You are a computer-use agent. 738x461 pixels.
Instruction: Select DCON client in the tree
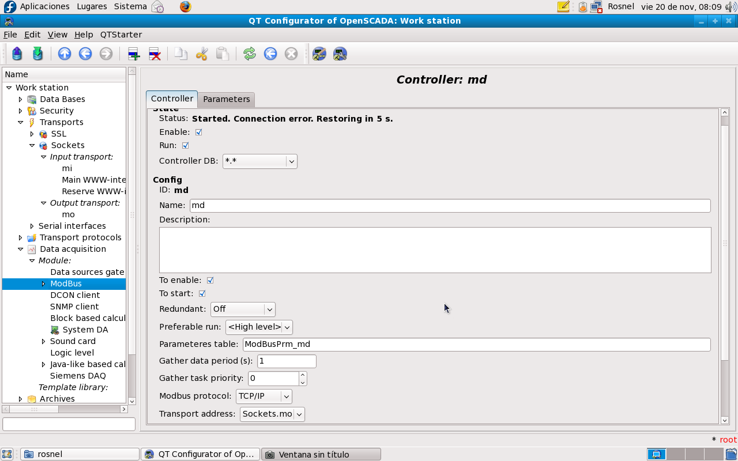coord(75,295)
